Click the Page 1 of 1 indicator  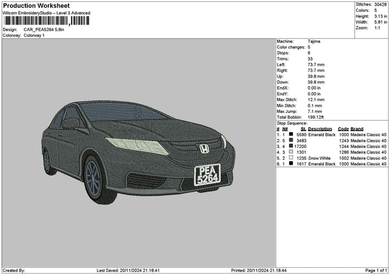click(374, 270)
